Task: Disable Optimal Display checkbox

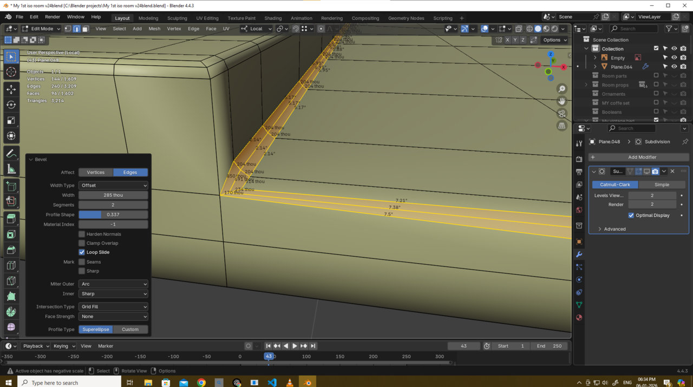Action: point(631,215)
